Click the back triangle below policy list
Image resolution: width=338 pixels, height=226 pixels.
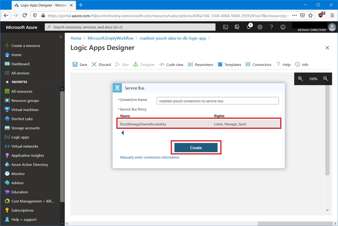coord(122,133)
